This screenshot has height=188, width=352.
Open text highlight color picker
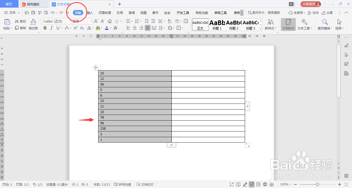(101, 28)
